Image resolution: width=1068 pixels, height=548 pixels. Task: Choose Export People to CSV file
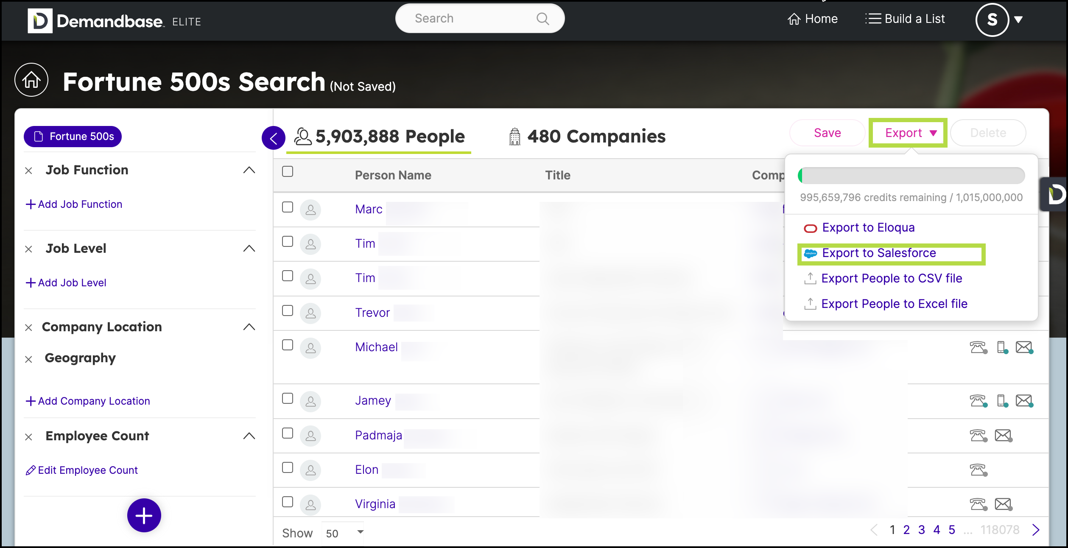coord(883,279)
